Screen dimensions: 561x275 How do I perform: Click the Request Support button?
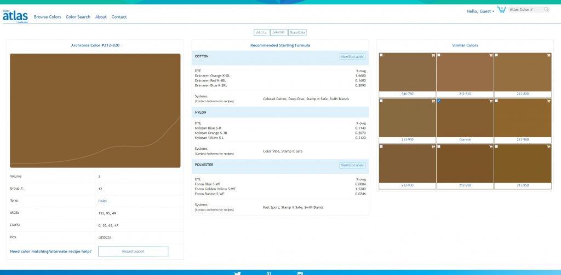pyautogui.click(x=133, y=251)
